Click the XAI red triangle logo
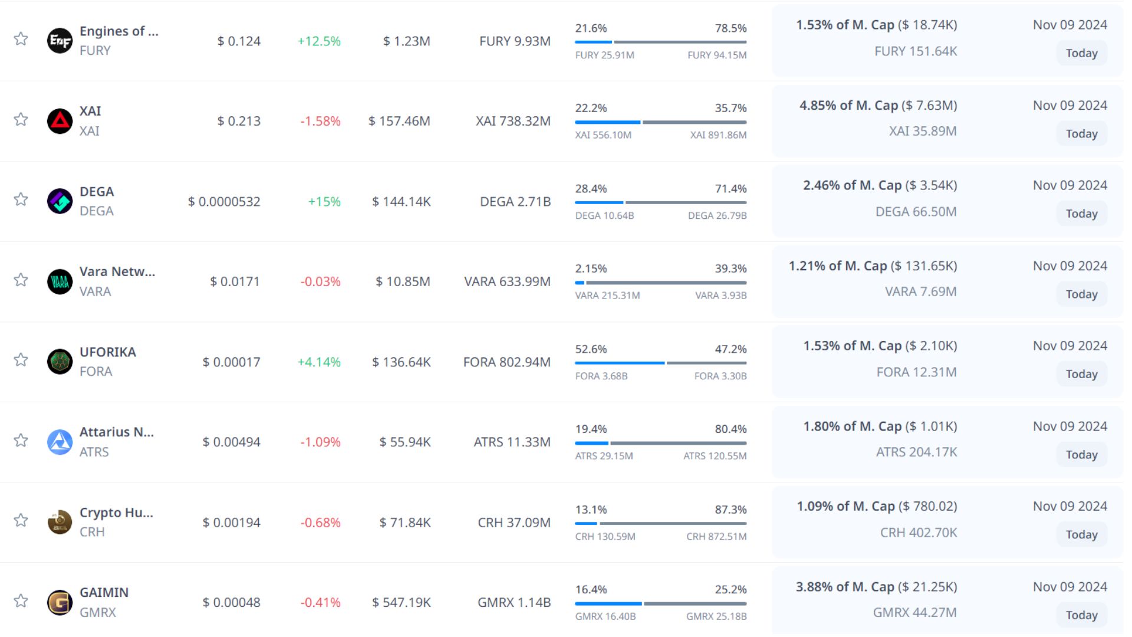 click(60, 121)
